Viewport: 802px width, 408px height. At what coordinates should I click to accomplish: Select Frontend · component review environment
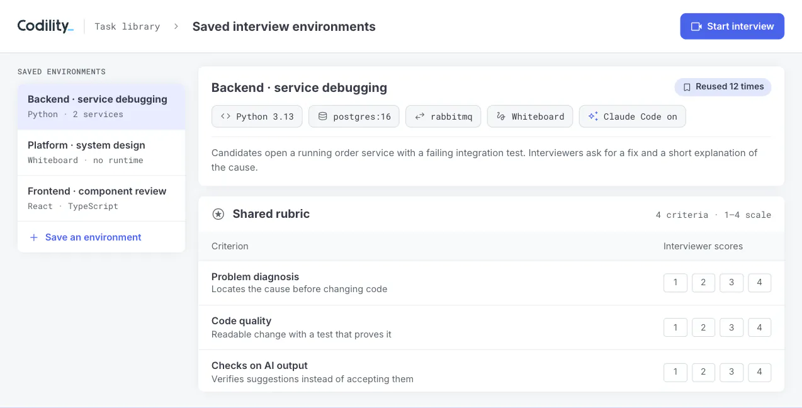[101, 198]
